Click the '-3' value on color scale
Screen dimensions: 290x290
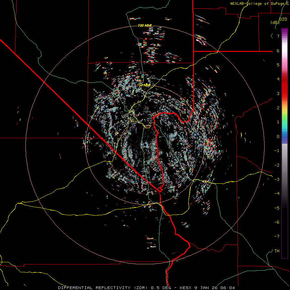(277, 179)
